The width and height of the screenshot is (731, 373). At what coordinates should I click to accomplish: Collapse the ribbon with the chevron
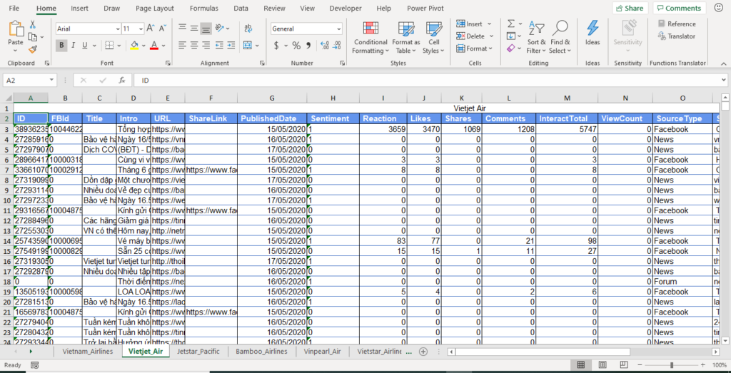point(723,63)
